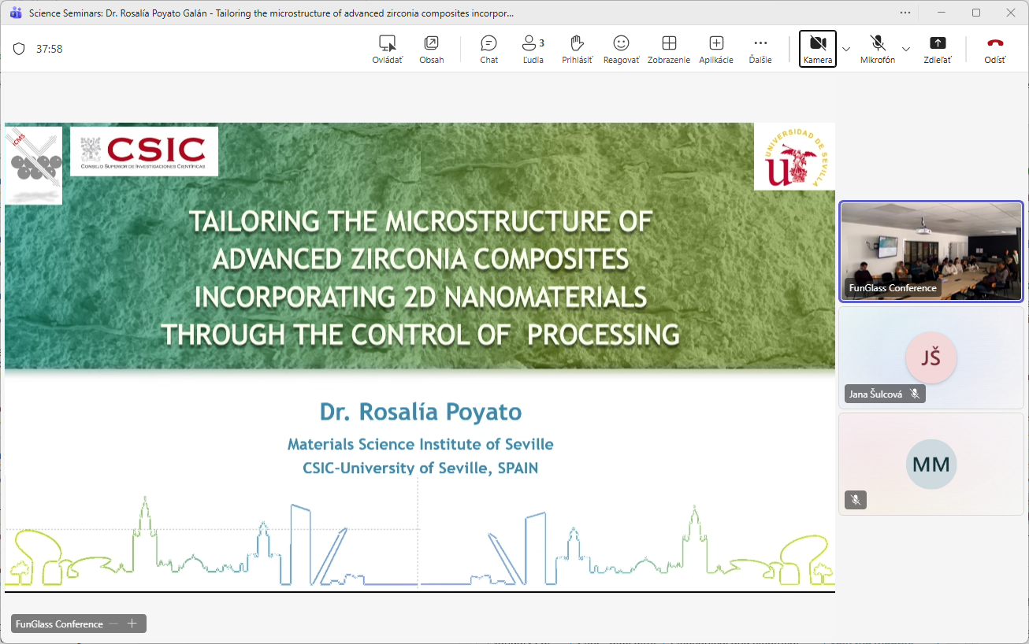Toggle the Kamera on
The height and width of the screenshot is (644, 1029).
pos(817,49)
